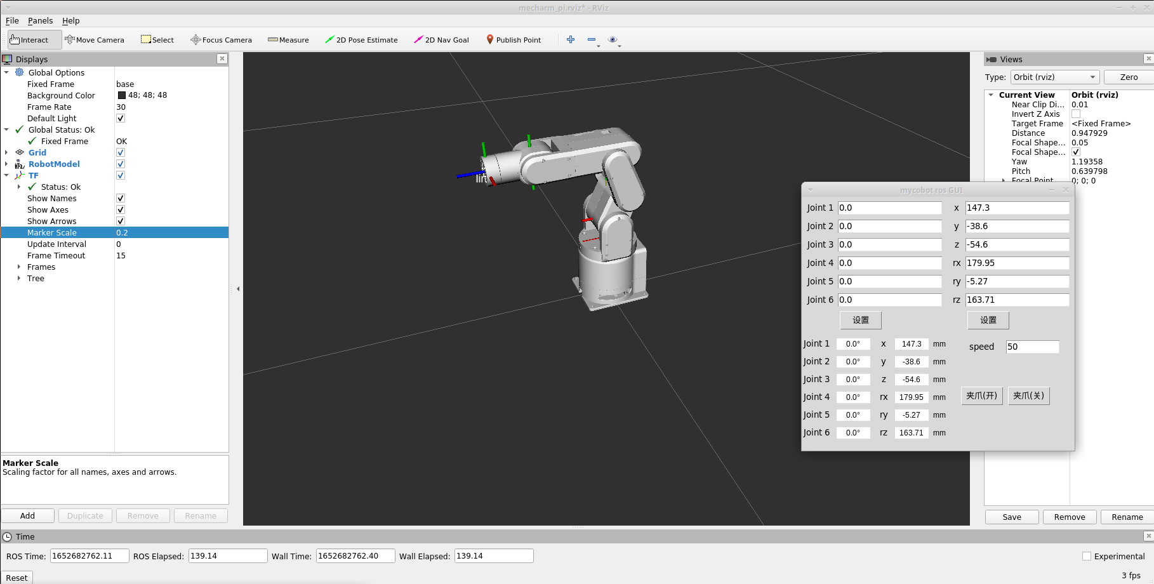Choose the Focus Camera tool
This screenshot has height=584, width=1154.
click(x=221, y=40)
